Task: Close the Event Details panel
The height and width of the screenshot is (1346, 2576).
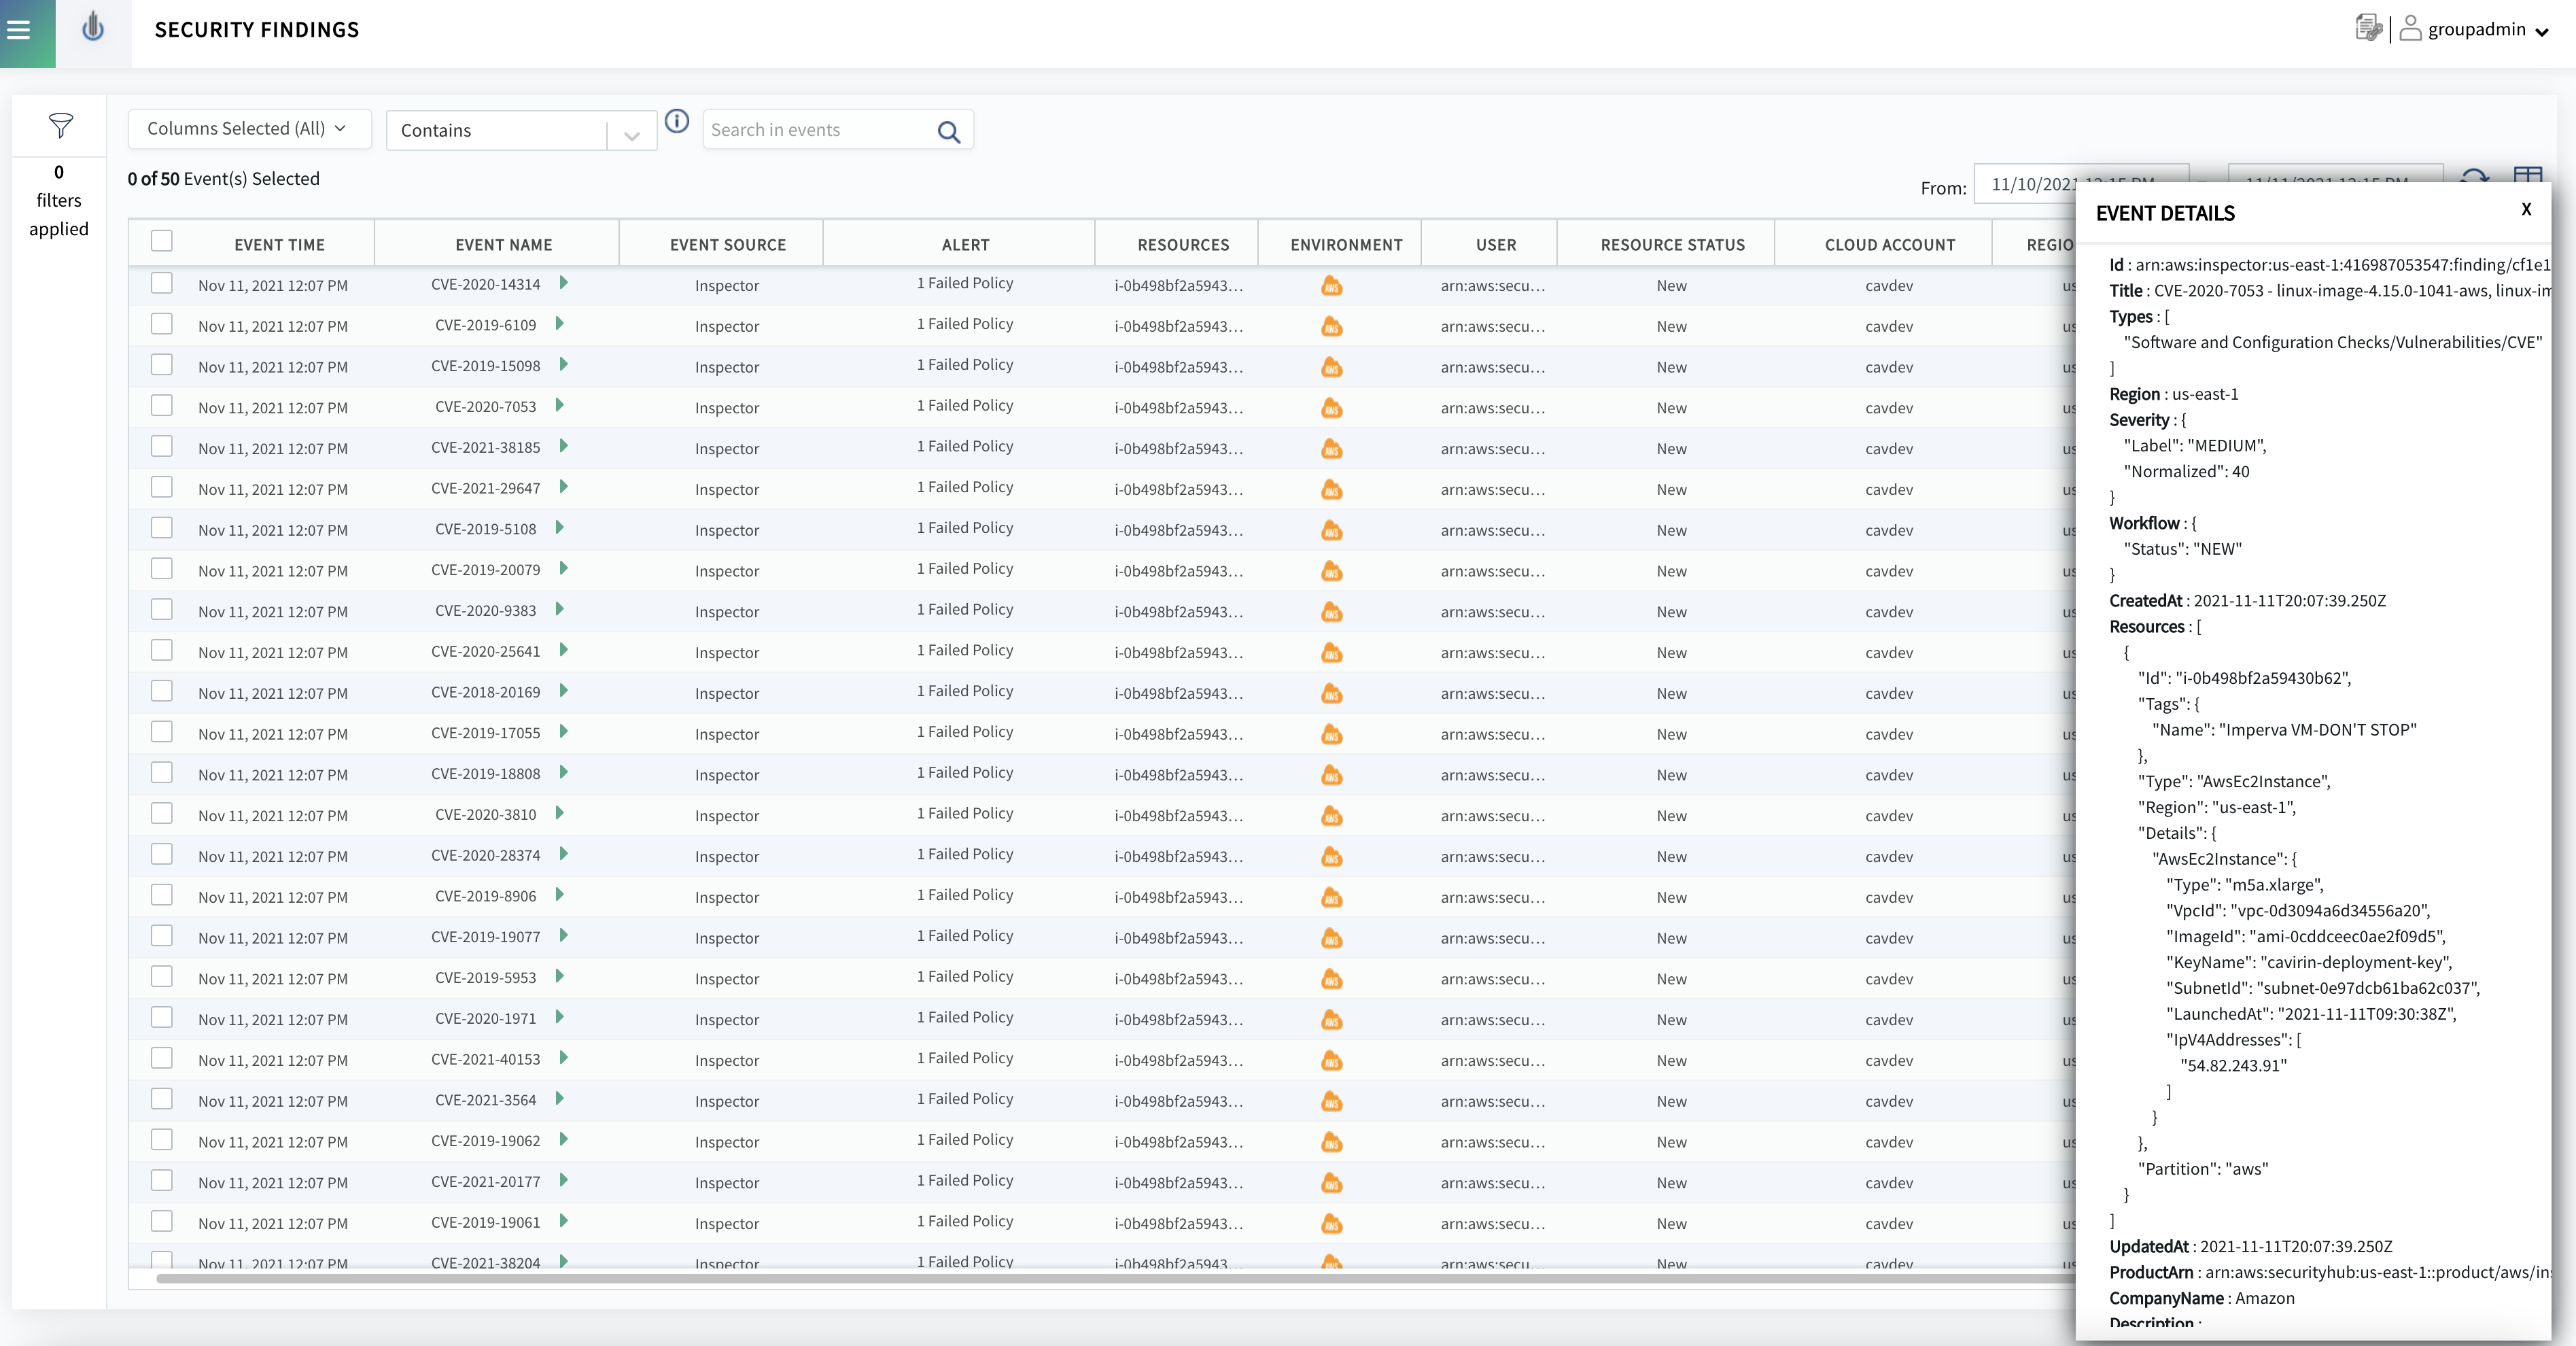Action: [2526, 209]
